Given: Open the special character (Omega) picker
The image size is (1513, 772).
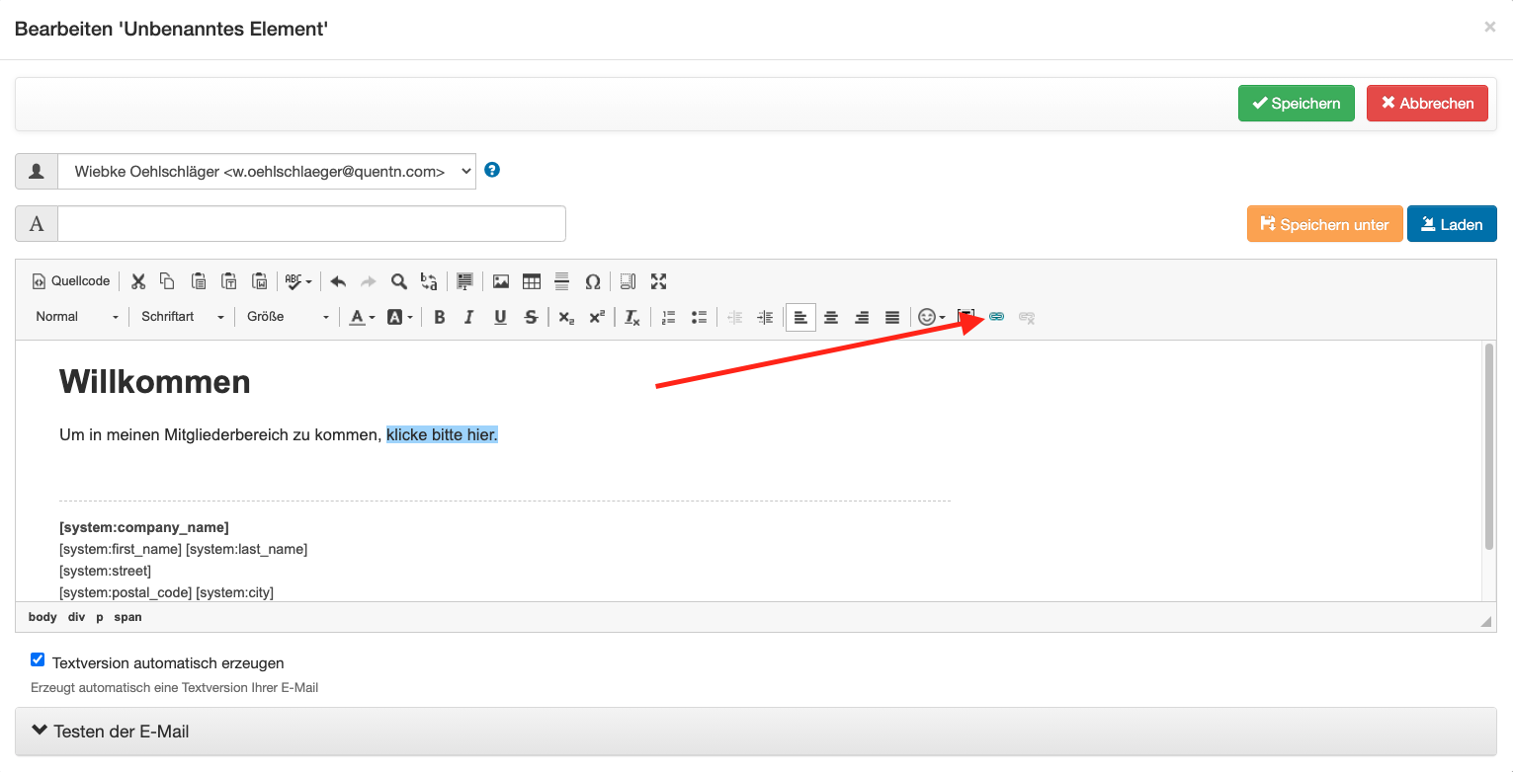Looking at the screenshot, I should [593, 281].
